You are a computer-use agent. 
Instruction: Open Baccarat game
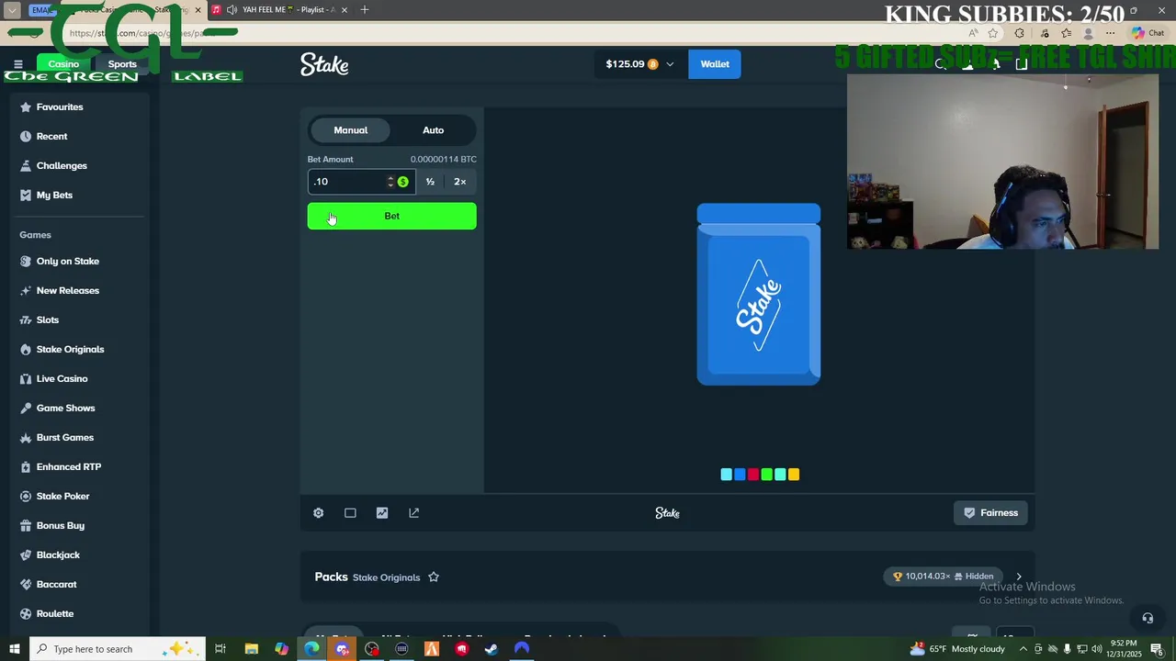56,584
